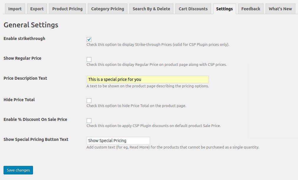
Task: Switch to the Feedback tab
Action: point(251,9)
